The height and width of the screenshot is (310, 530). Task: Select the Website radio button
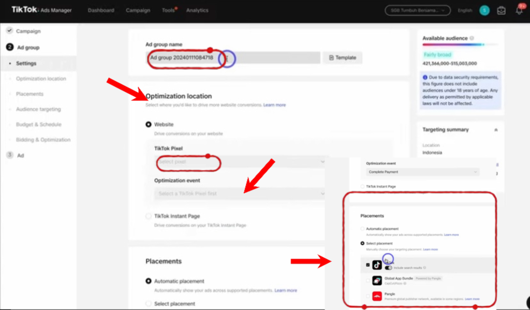(x=149, y=124)
